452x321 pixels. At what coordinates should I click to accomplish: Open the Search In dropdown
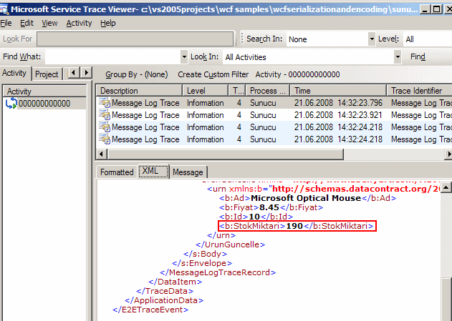pyautogui.click(x=372, y=39)
